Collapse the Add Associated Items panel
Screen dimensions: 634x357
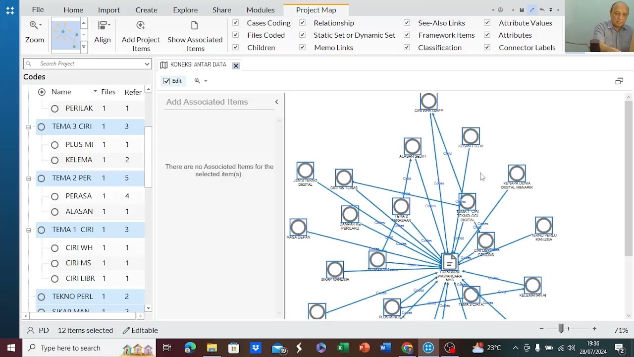click(276, 102)
